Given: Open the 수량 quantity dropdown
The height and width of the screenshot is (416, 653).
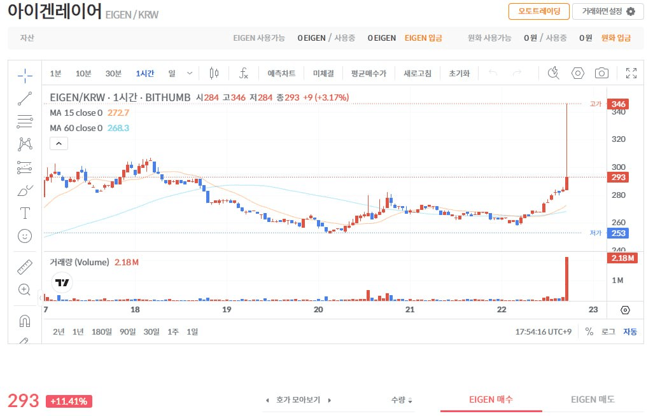Looking at the screenshot, I should tap(402, 400).
